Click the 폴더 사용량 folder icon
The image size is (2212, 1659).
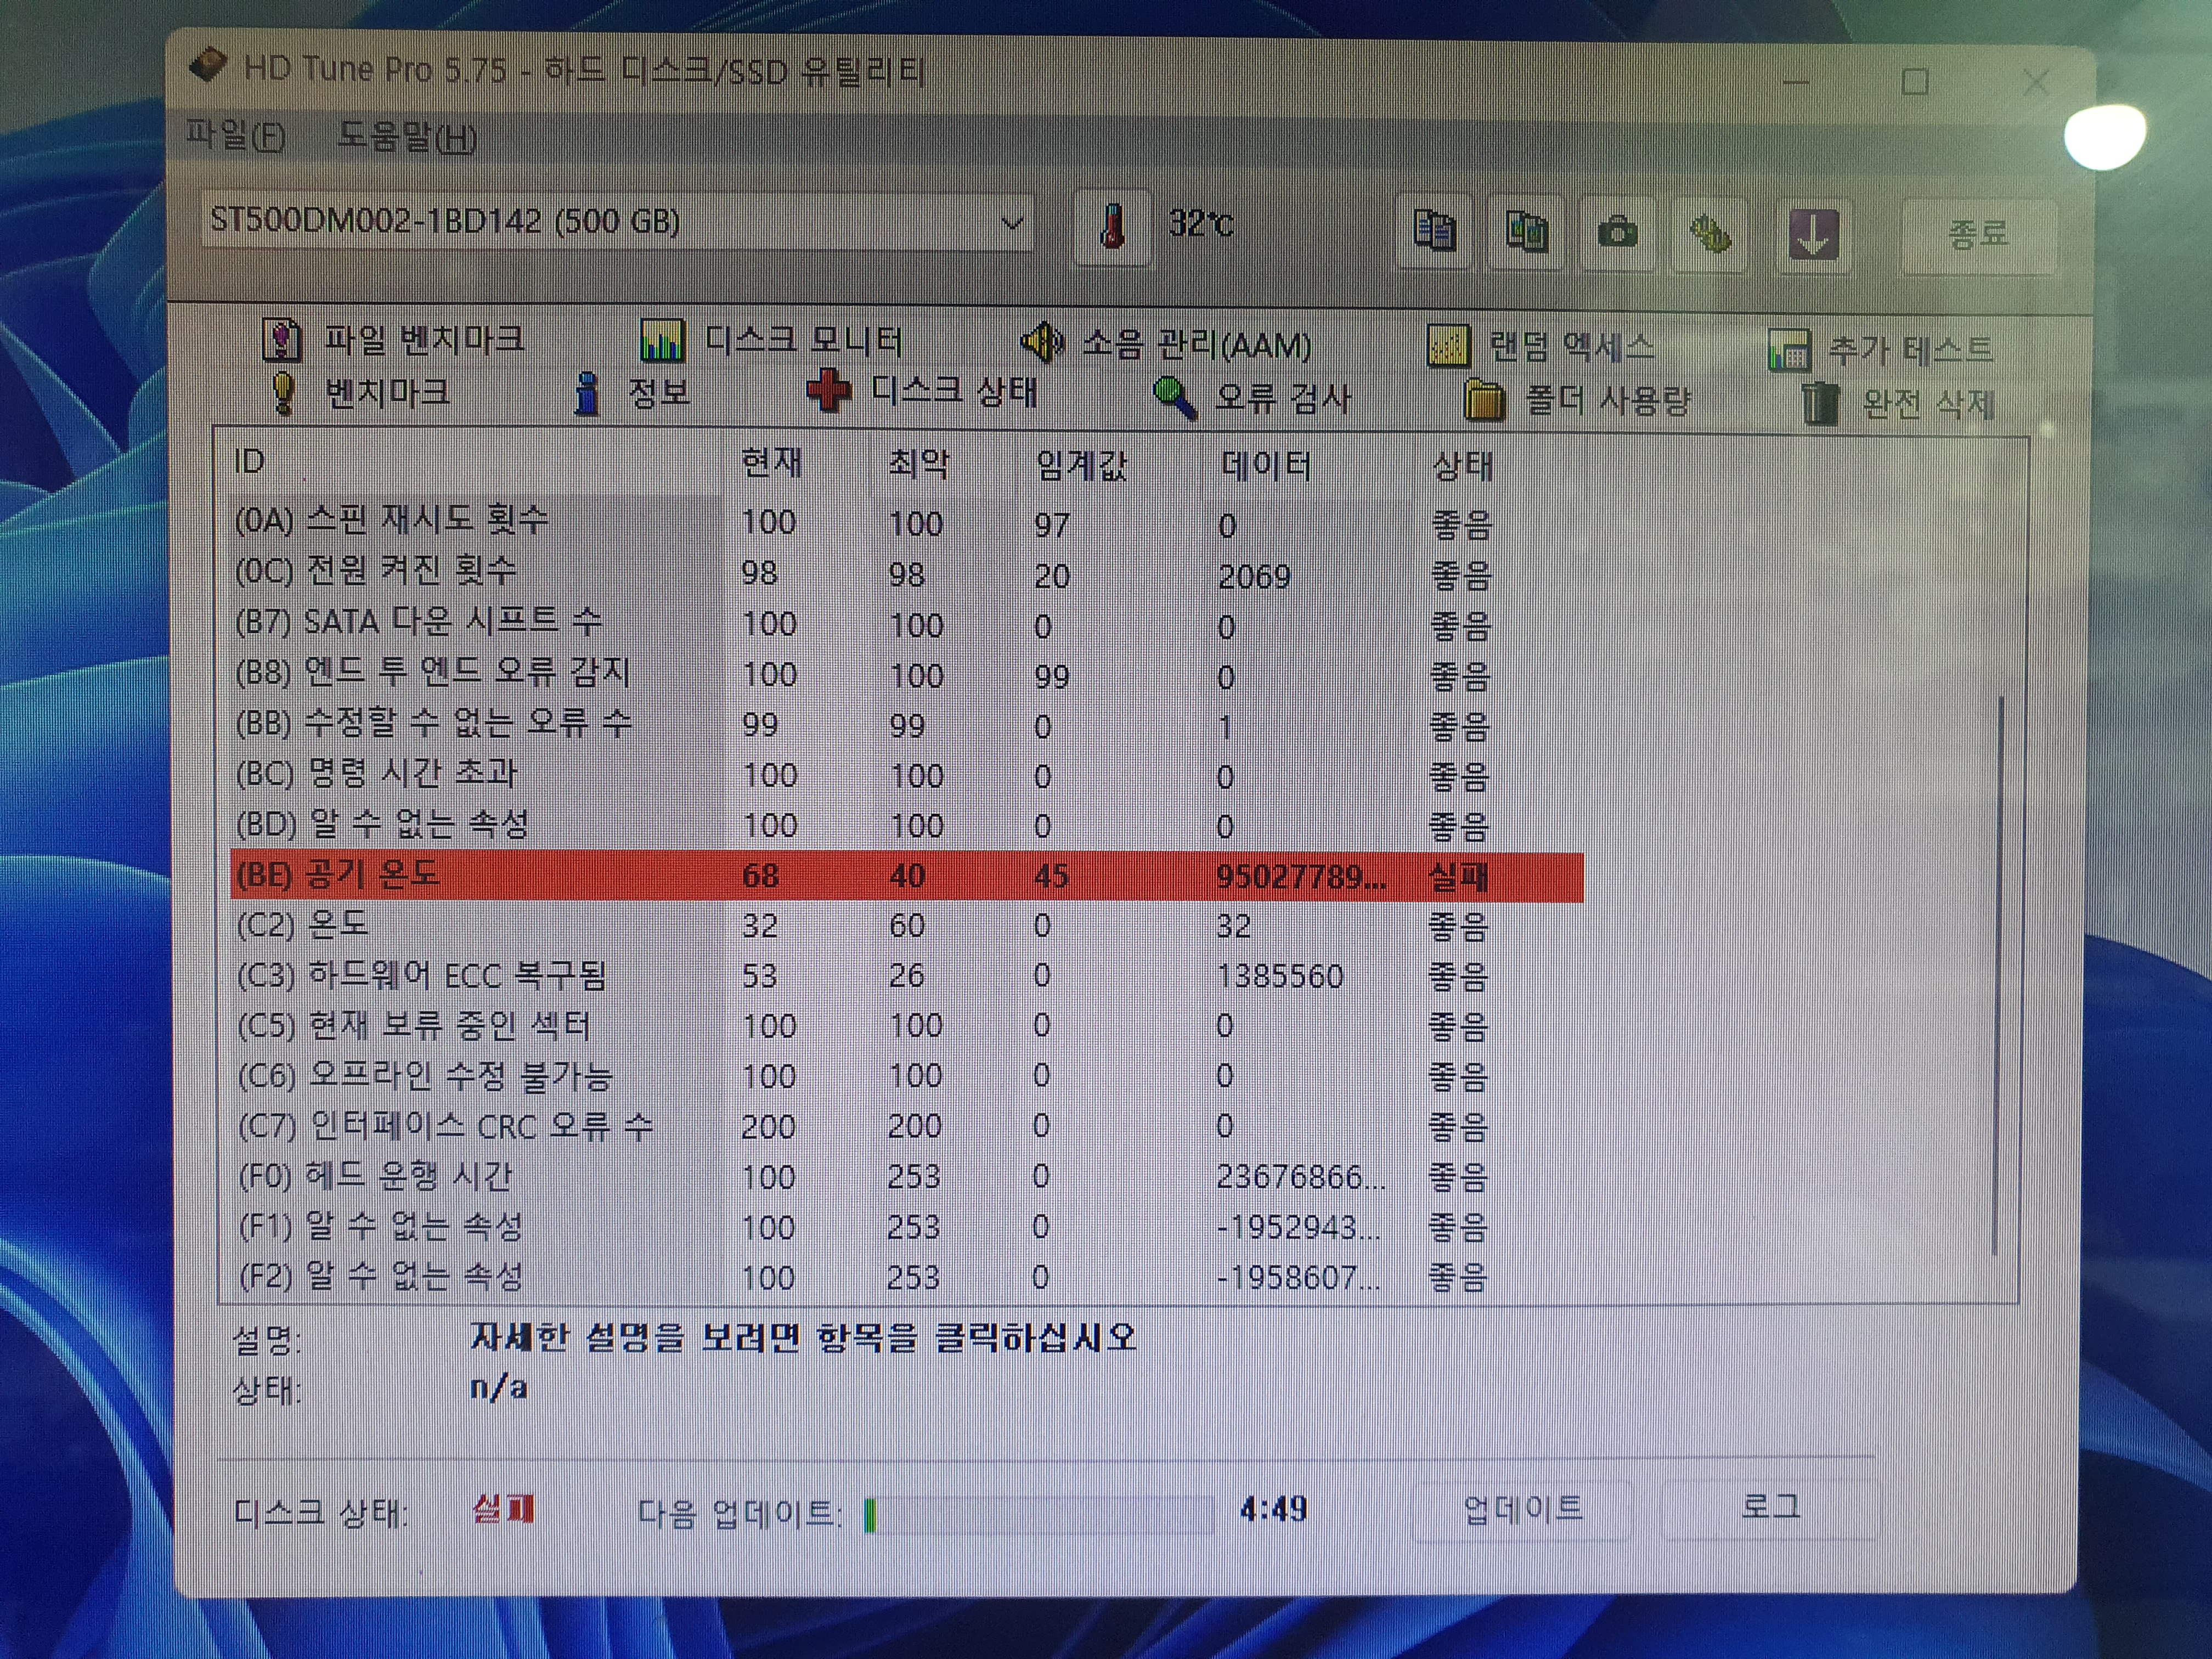click(x=1485, y=401)
